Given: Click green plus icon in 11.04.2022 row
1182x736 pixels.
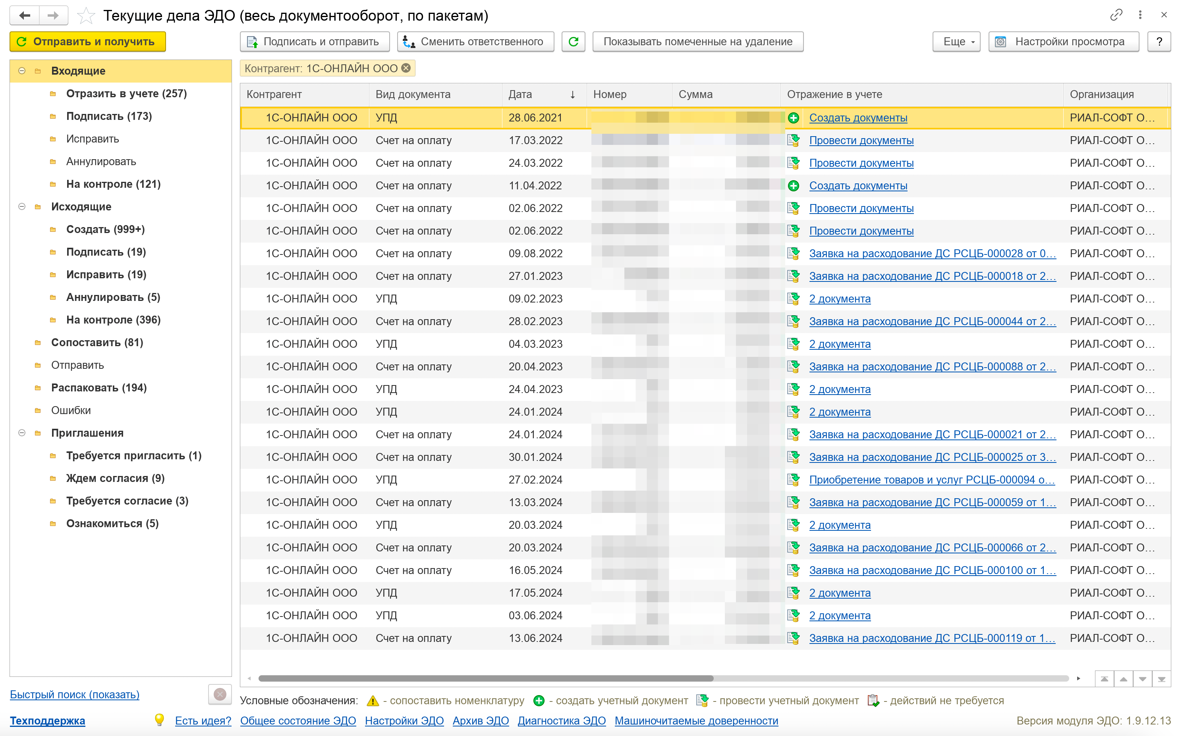Looking at the screenshot, I should (x=793, y=185).
